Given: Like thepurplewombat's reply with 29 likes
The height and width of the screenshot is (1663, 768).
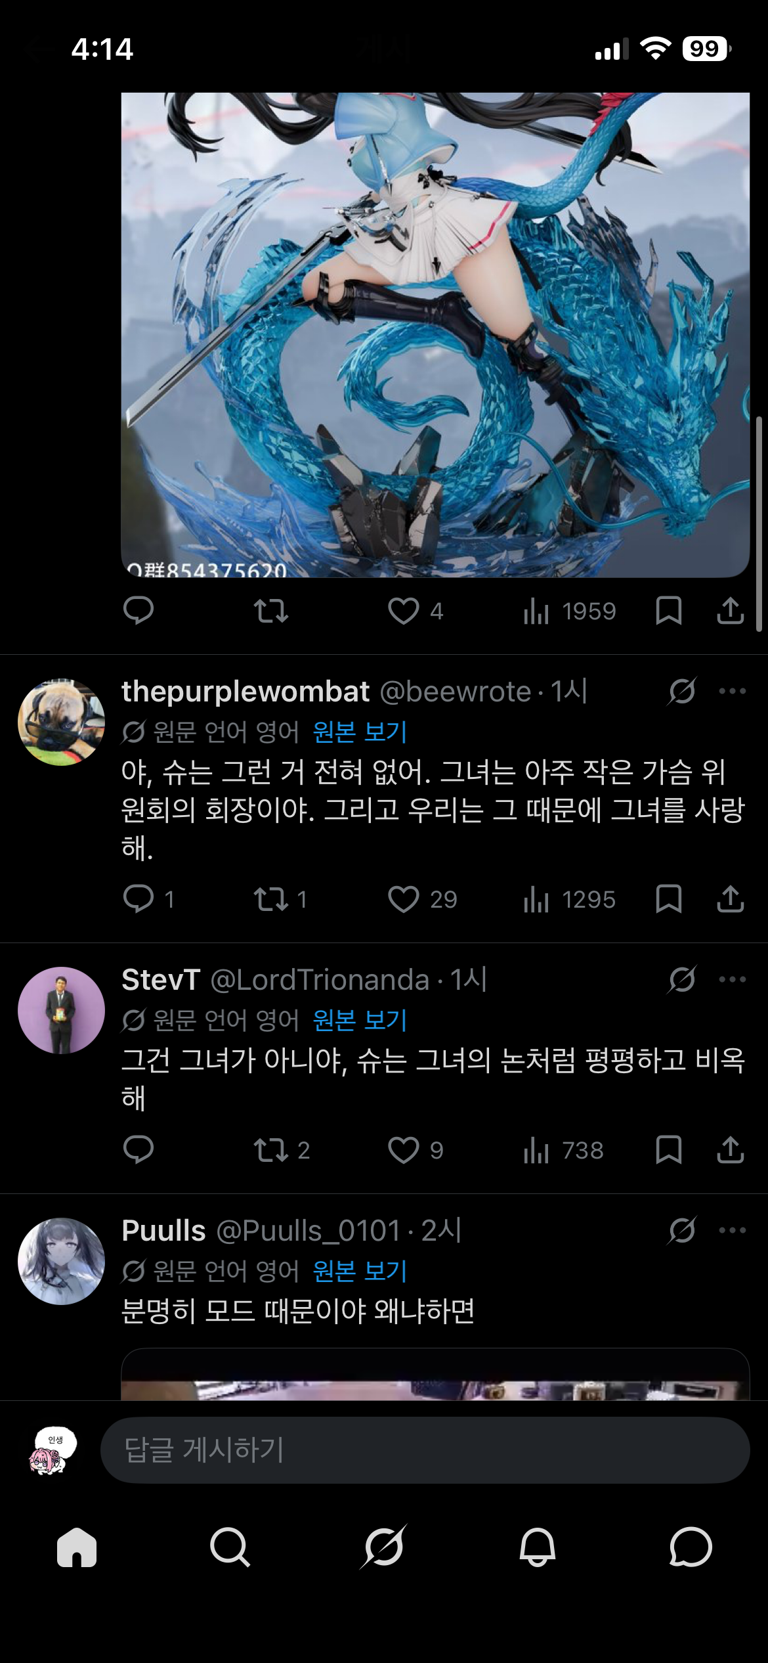Looking at the screenshot, I should click(422, 899).
